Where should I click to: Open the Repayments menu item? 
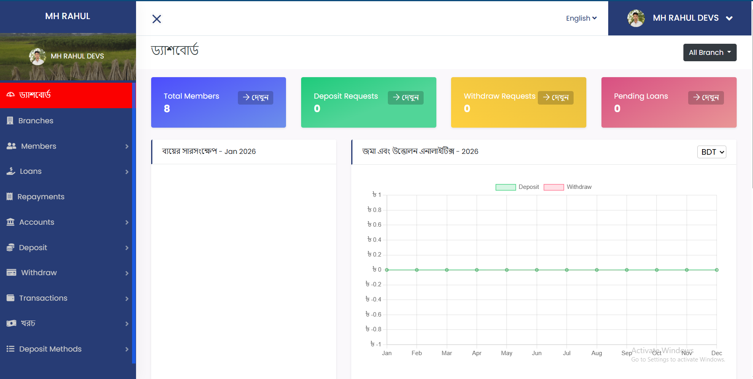click(66, 196)
